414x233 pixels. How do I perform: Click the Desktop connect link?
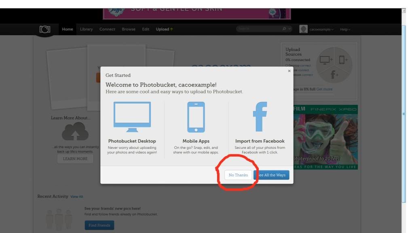pos(305,66)
